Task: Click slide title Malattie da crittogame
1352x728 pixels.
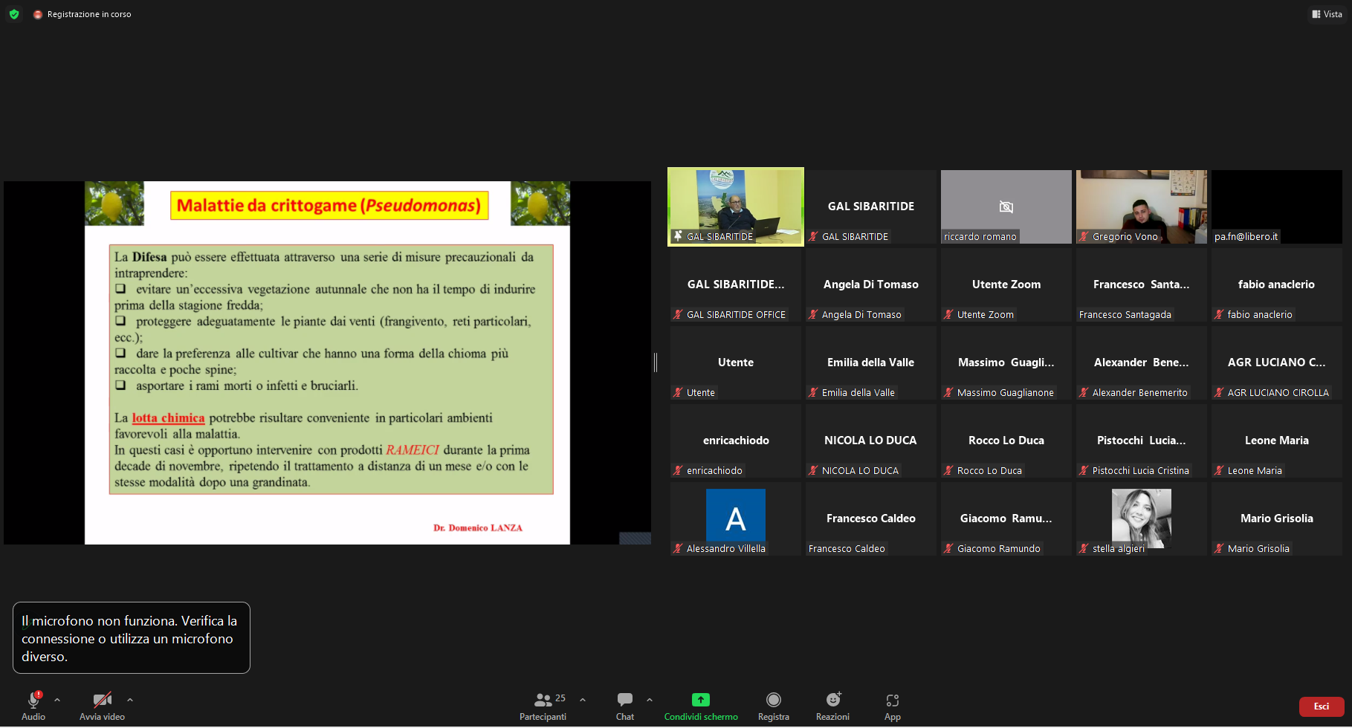Action: 329,205
